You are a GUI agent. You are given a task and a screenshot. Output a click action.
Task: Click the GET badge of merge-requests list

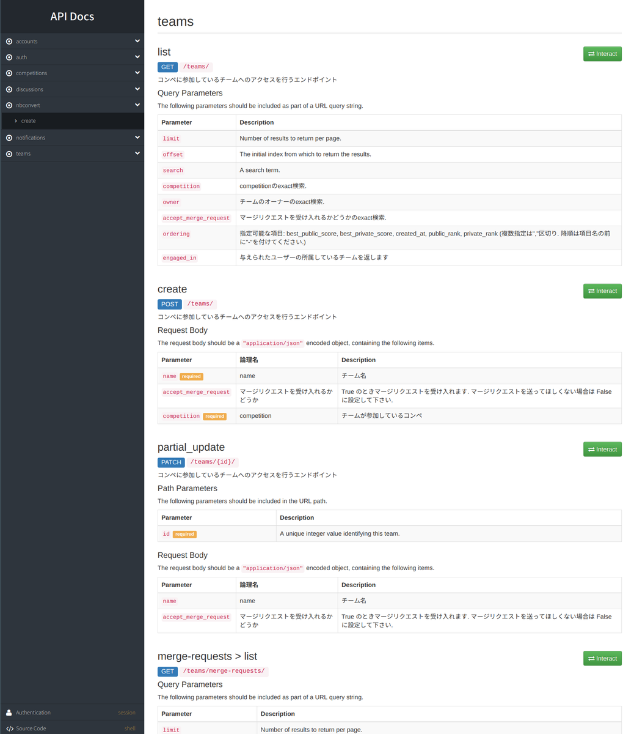pyautogui.click(x=168, y=672)
